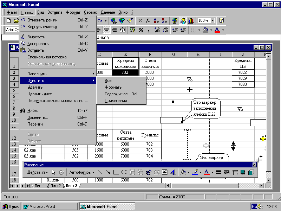Screen dimensions: 281x211
Task: Click the New workbook icon
Action: 8,21
